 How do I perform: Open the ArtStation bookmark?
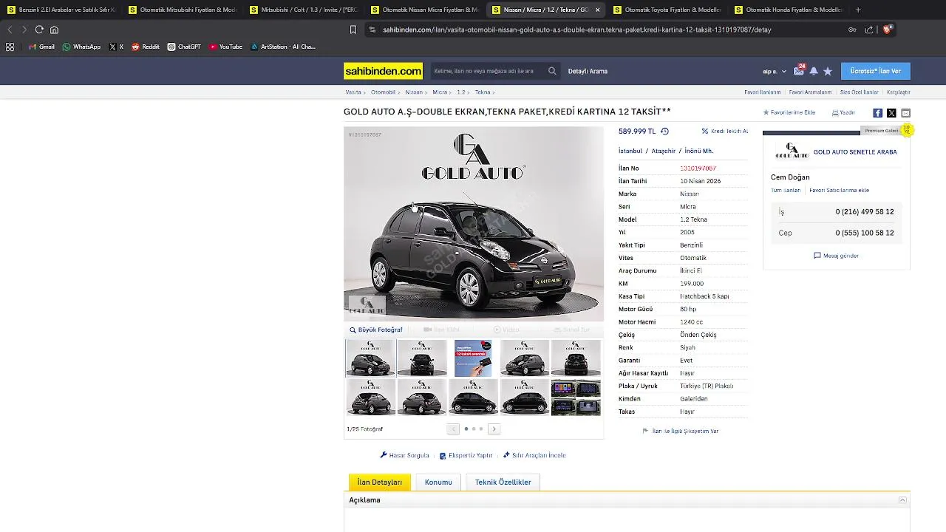click(283, 47)
